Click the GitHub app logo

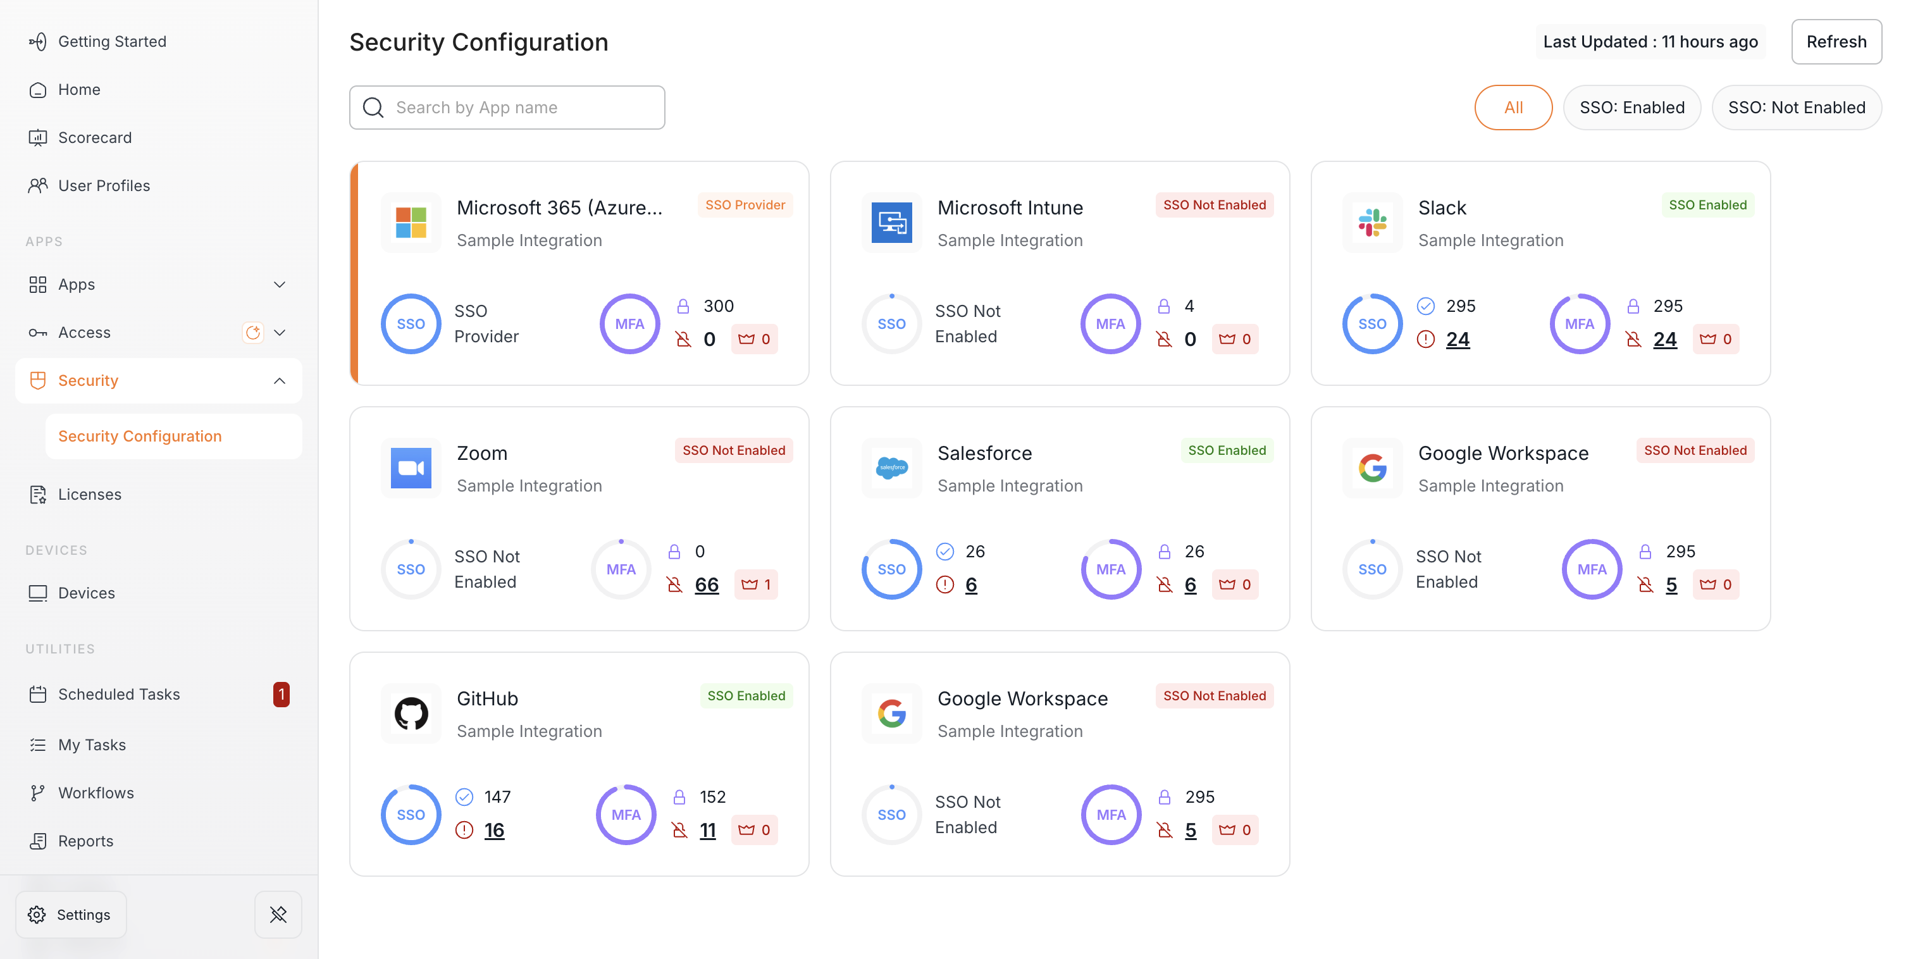click(x=411, y=713)
